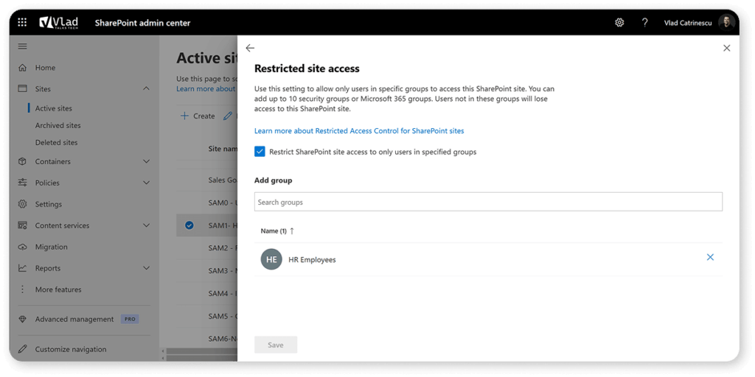This screenshot has width=755, height=377.
Task: Click the Advanced management diamond icon
Action: point(22,320)
